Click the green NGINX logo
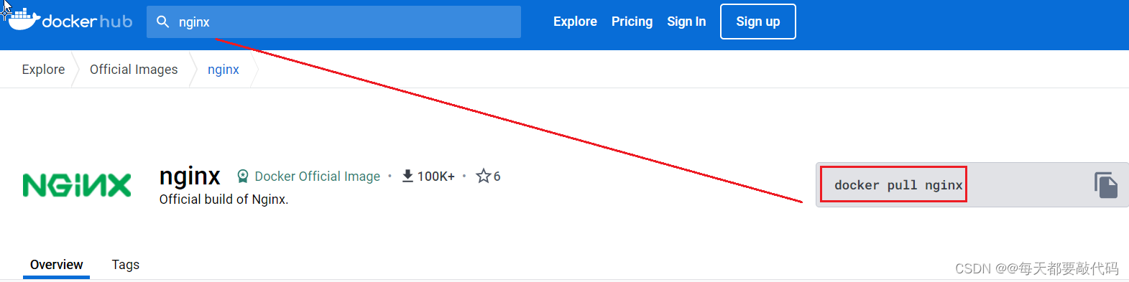The image size is (1129, 282). pyautogui.click(x=77, y=185)
